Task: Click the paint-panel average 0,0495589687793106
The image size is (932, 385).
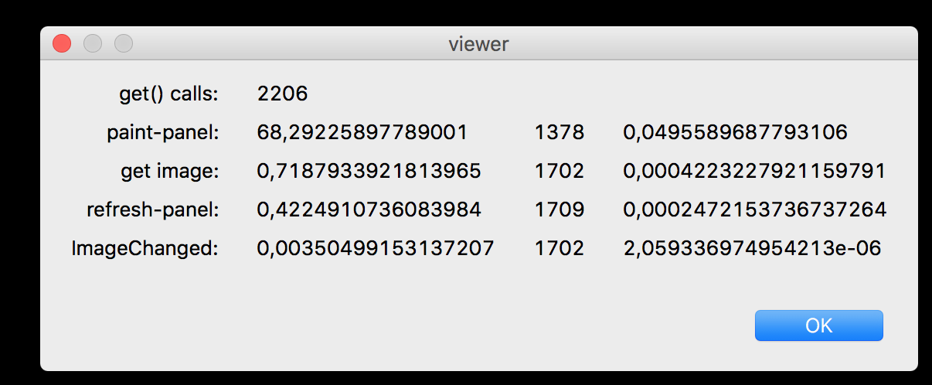Action: click(735, 133)
